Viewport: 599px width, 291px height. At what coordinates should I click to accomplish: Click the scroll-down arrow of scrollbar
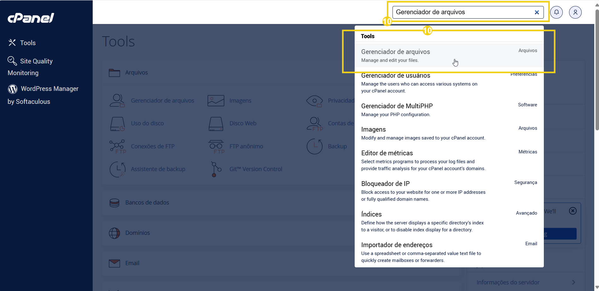point(597,288)
